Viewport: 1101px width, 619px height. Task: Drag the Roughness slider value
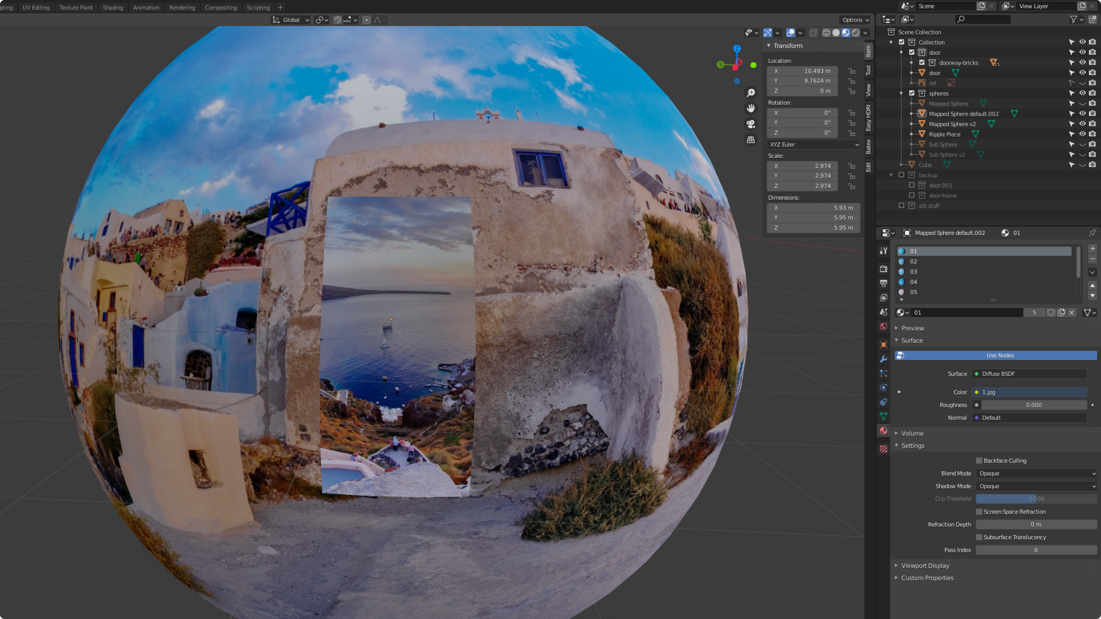pos(1034,404)
